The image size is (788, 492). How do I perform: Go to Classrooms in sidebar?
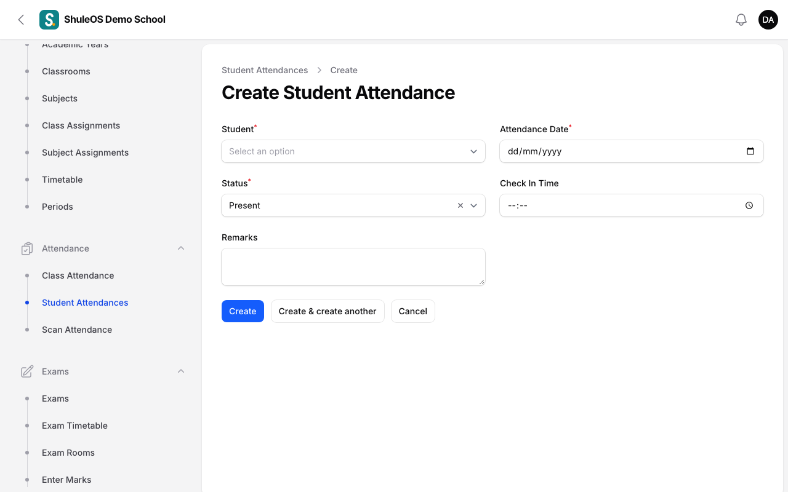[x=66, y=71]
